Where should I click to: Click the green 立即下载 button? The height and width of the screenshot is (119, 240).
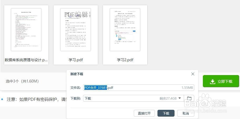click(x=221, y=81)
